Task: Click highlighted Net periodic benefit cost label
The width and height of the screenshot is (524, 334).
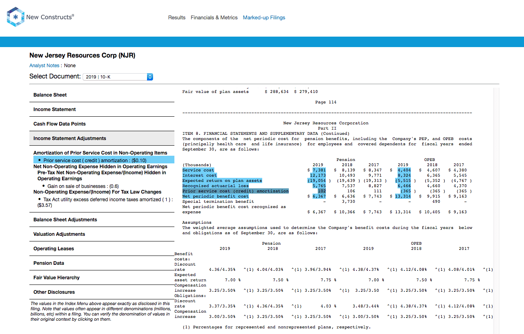Action: pyautogui.click(x=215, y=196)
